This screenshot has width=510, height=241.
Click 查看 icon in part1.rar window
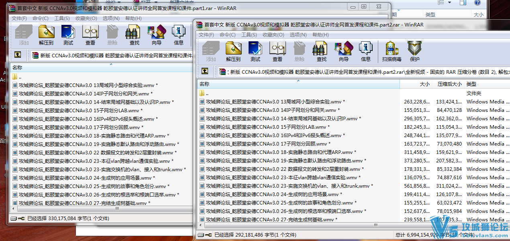[x=90, y=35]
